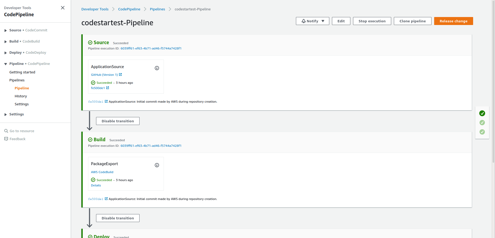Open Build stage pipeline execution ID link

[x=151, y=146]
